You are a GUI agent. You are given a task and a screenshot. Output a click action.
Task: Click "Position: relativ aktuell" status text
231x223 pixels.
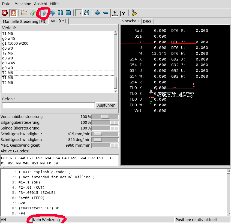point(196,220)
